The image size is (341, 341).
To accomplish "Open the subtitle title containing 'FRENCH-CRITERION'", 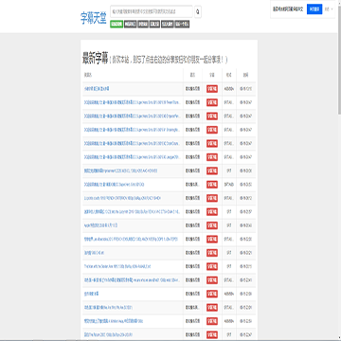I will [123, 198].
